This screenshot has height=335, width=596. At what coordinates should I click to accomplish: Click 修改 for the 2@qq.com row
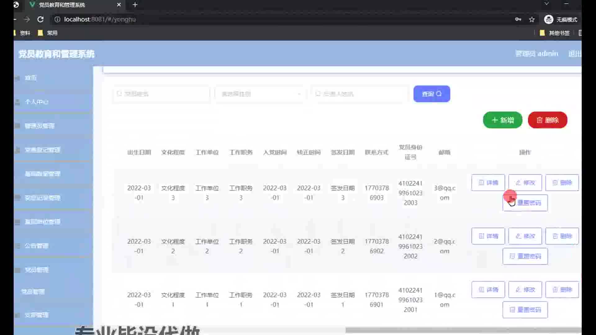[x=525, y=236]
